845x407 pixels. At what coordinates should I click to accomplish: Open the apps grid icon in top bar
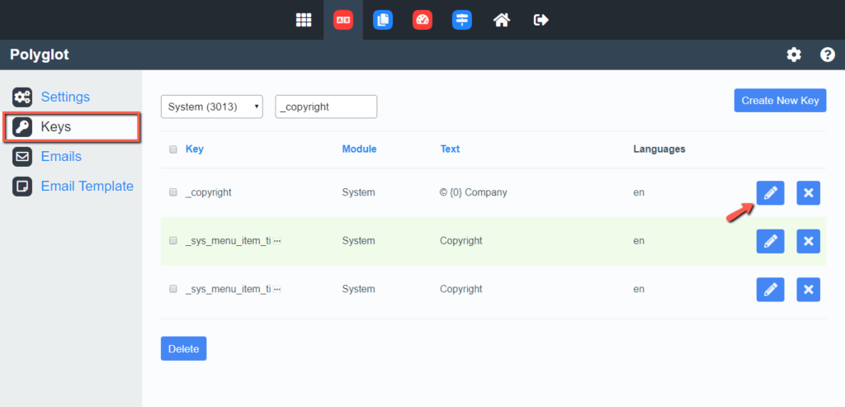pyautogui.click(x=304, y=20)
